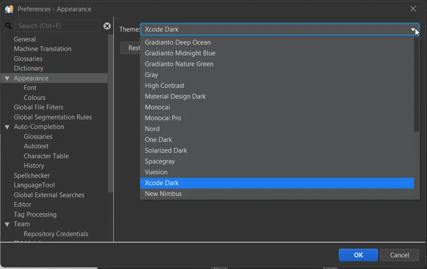The height and width of the screenshot is (269, 427).
Task: Collapse the Auto-Completion section
Action: tap(6, 127)
